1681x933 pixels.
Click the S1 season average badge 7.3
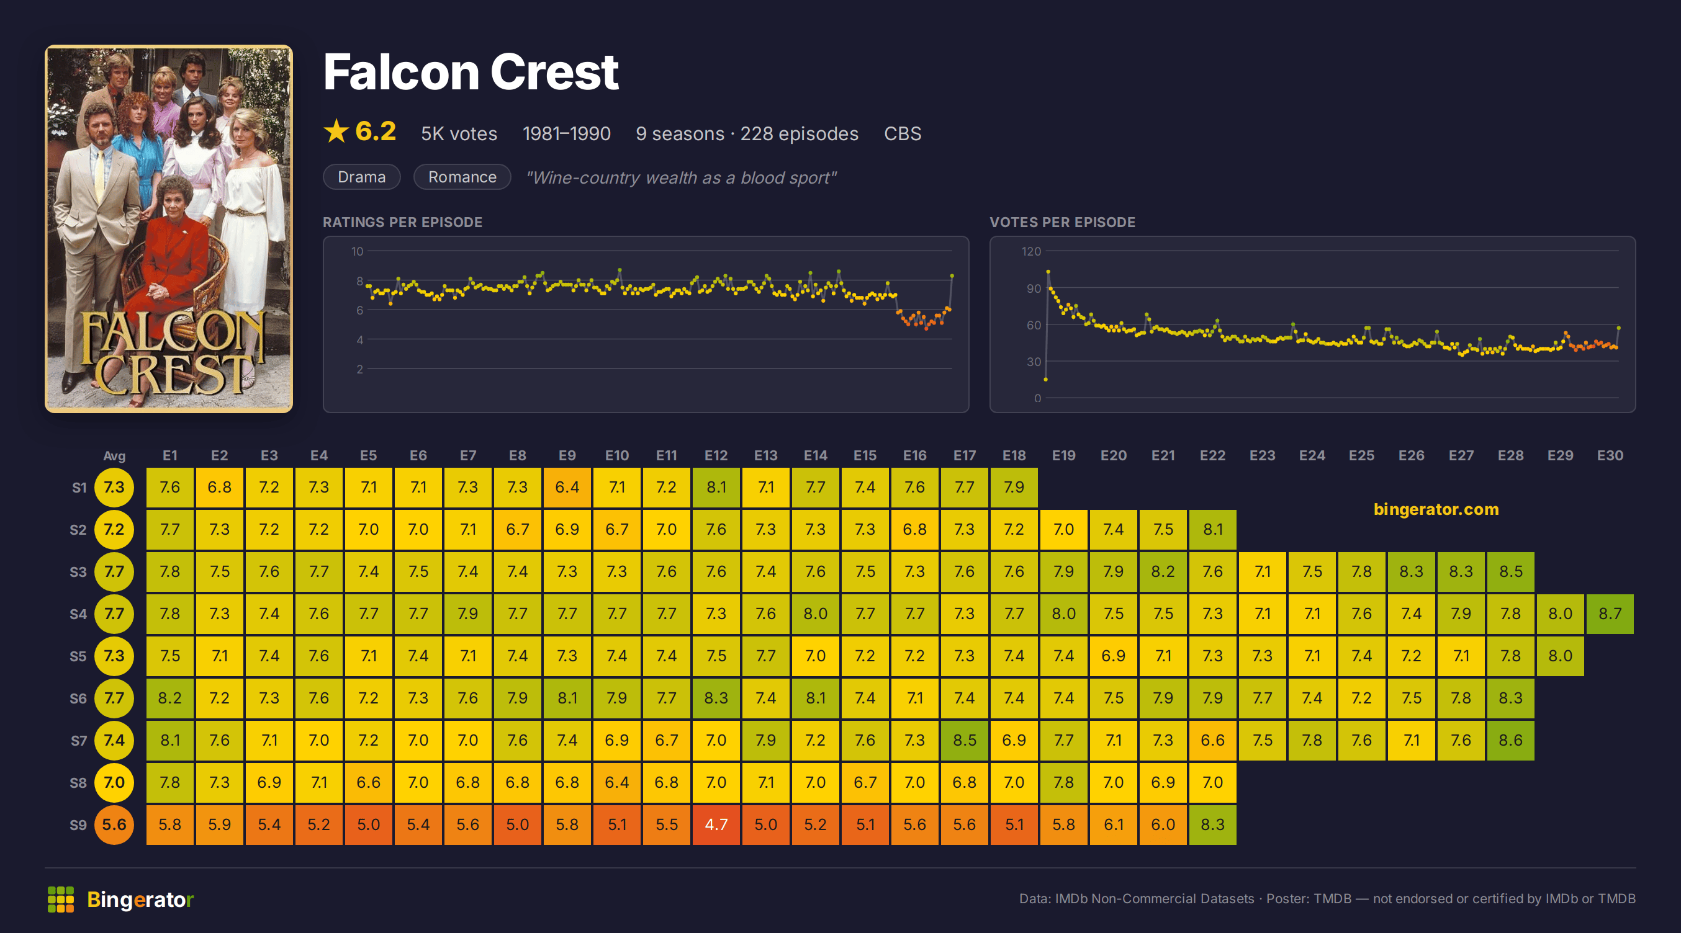pyautogui.click(x=114, y=487)
